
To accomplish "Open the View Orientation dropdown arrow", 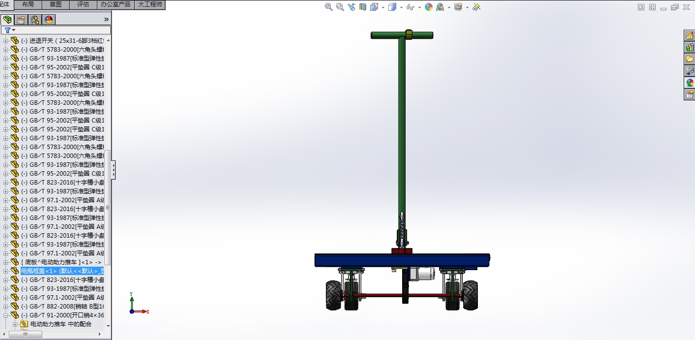I will (382, 7).
